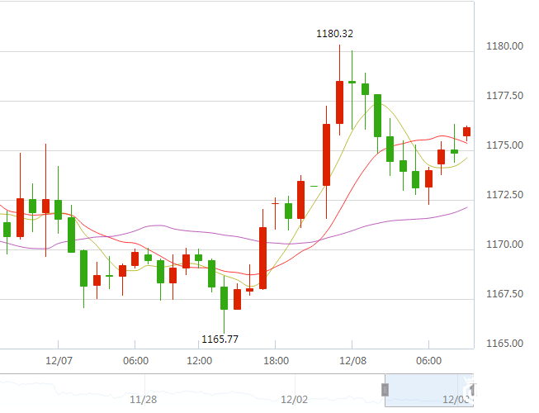Click the 12/02 date in navigator
Viewport: 539px width, 413px height.
point(294,400)
